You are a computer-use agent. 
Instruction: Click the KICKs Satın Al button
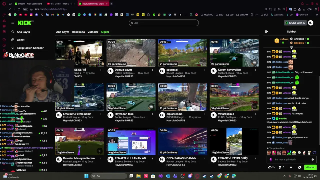tap(295, 23)
